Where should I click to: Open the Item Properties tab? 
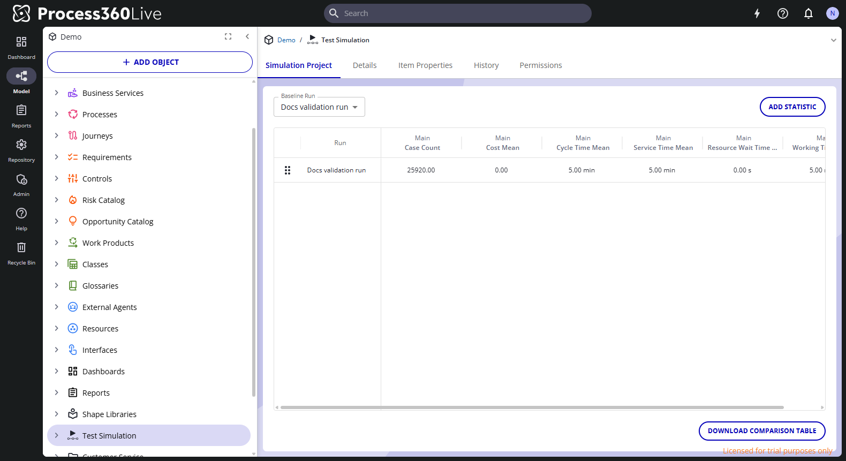(x=425, y=65)
